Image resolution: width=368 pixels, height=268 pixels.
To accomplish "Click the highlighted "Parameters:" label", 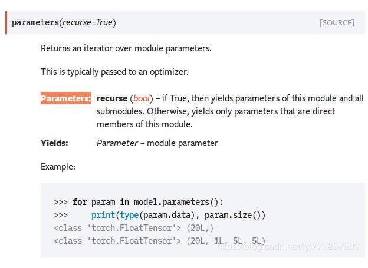I will pos(65,98).
